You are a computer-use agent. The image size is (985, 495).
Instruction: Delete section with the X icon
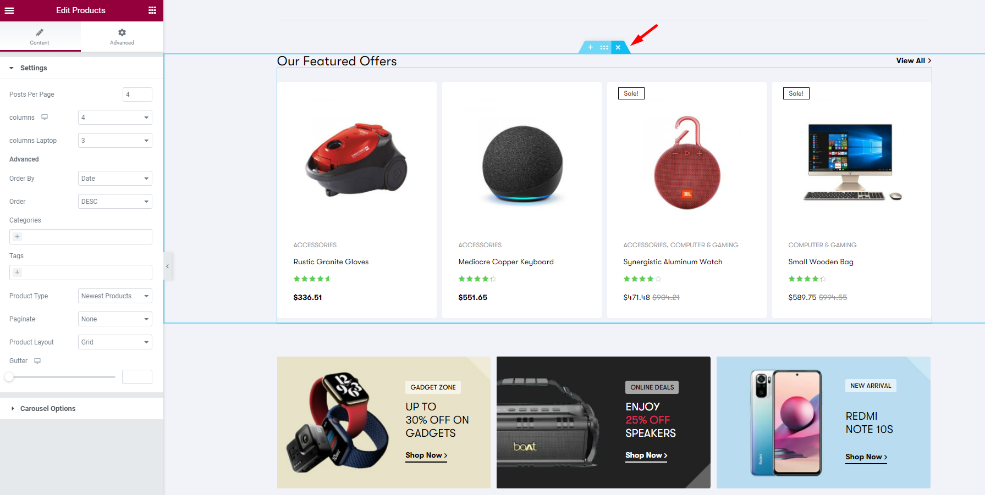coord(618,47)
